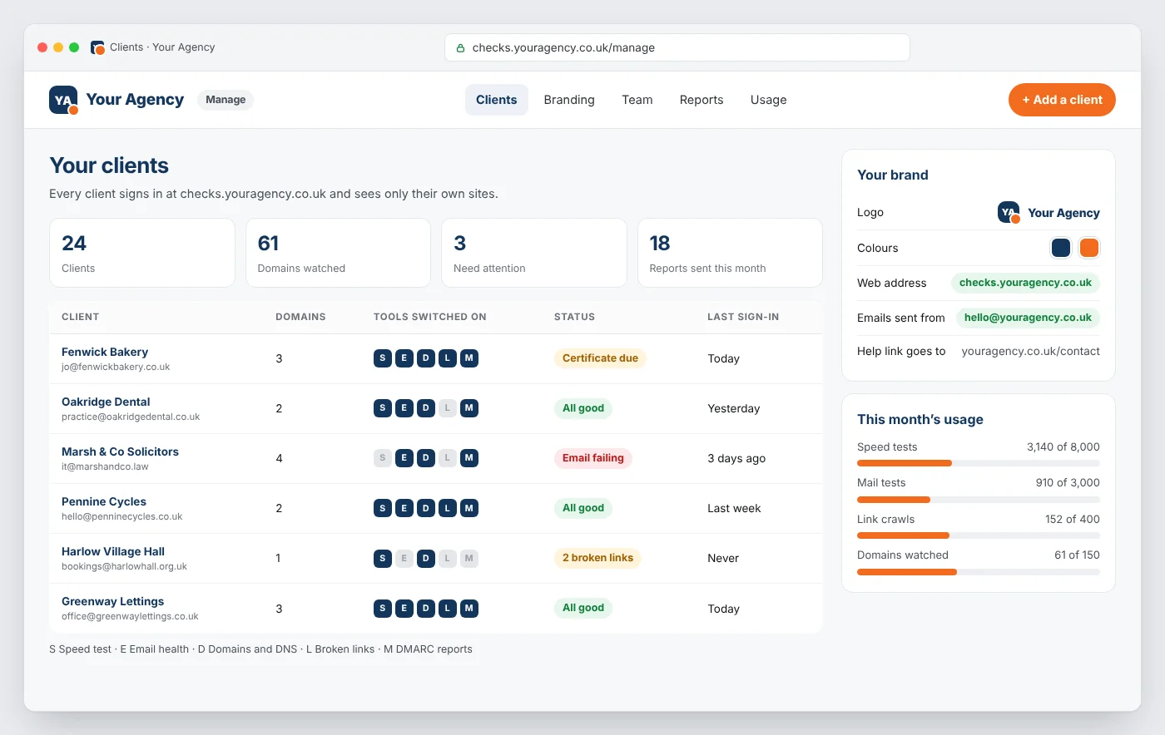Click the Link crawls usage bar
Viewport: 1165px width, 735px height.
(x=979, y=535)
